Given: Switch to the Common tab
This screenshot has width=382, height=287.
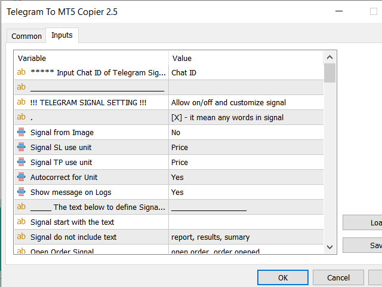Looking at the screenshot, I should pos(26,36).
